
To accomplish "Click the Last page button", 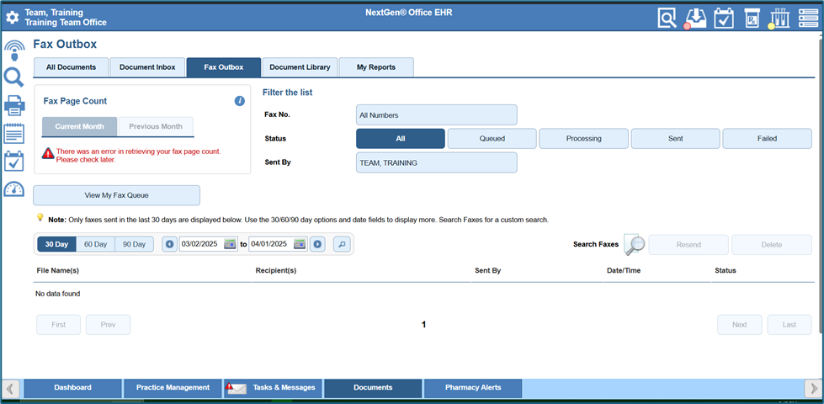I will tap(789, 325).
